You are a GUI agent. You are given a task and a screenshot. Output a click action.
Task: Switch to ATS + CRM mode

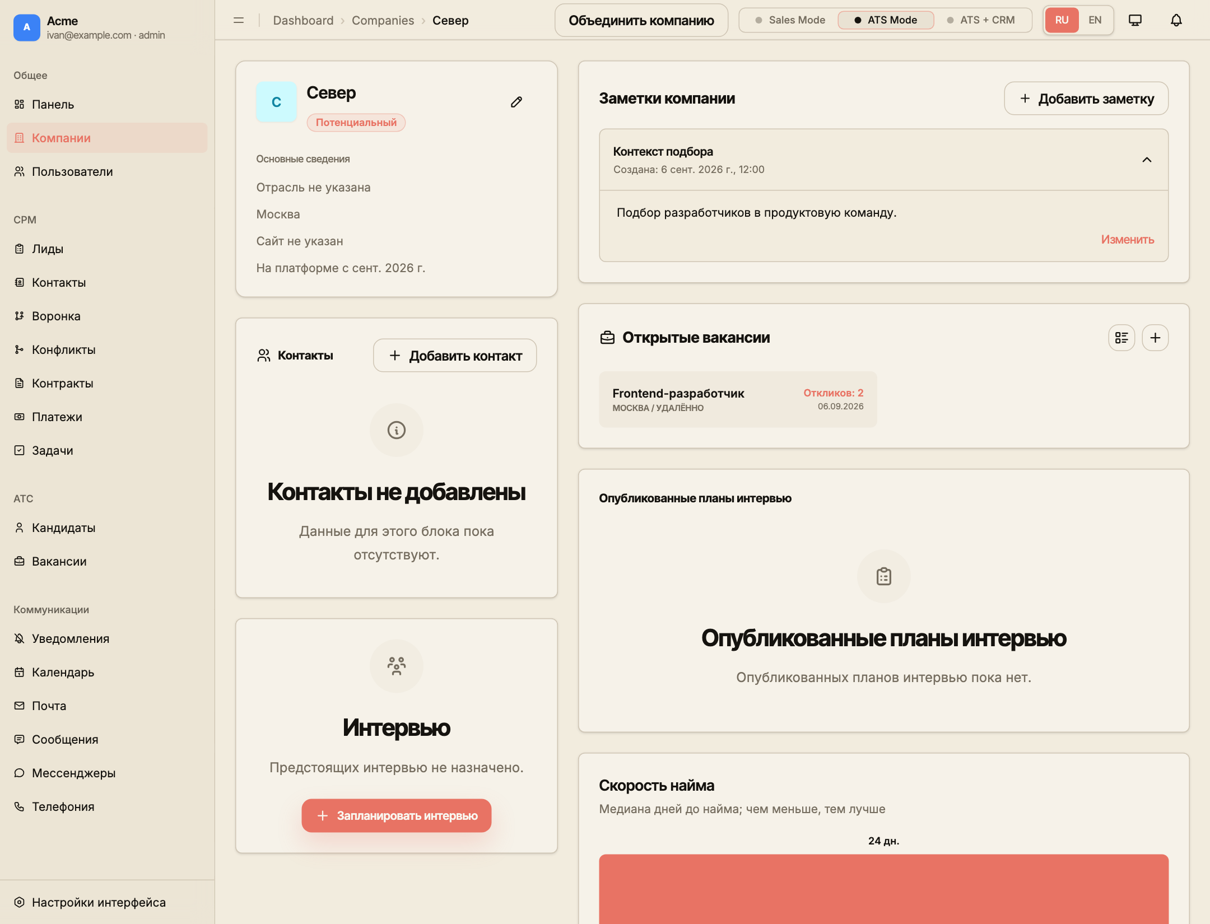click(981, 20)
